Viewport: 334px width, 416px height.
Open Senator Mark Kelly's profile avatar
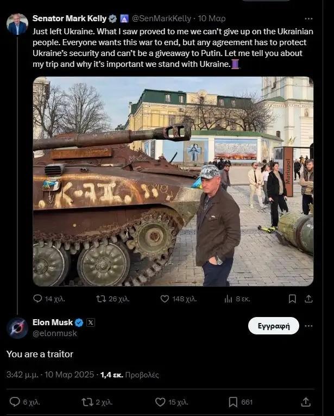[x=17, y=24]
